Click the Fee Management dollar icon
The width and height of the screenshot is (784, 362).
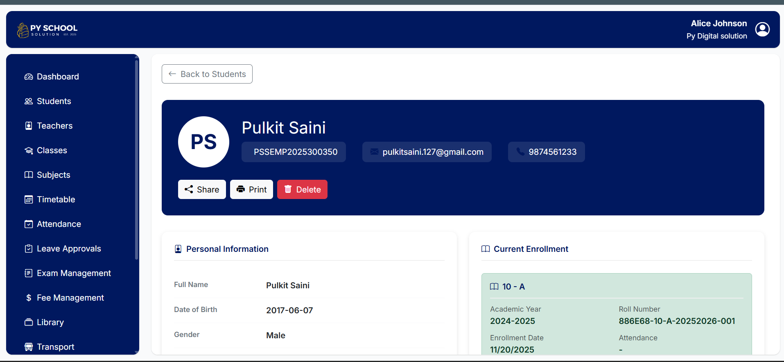click(29, 298)
